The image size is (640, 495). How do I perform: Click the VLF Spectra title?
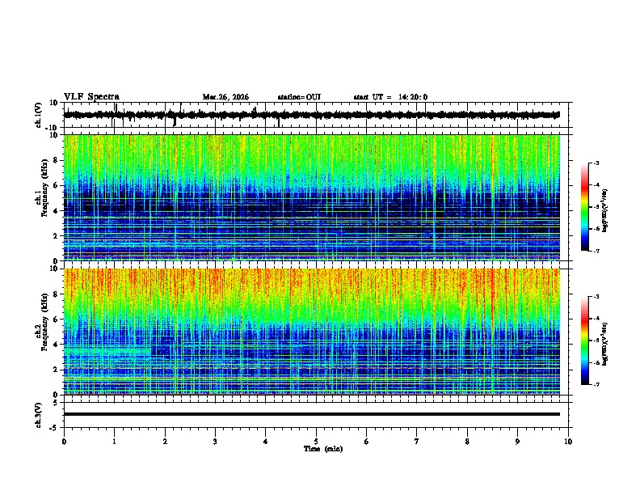click(x=91, y=97)
